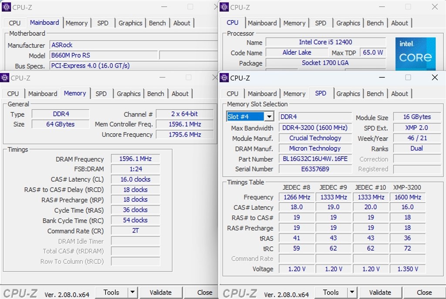This screenshot has height=299, width=446.
Task: Click the Tools button in Memory timings window
Action: click(111, 292)
